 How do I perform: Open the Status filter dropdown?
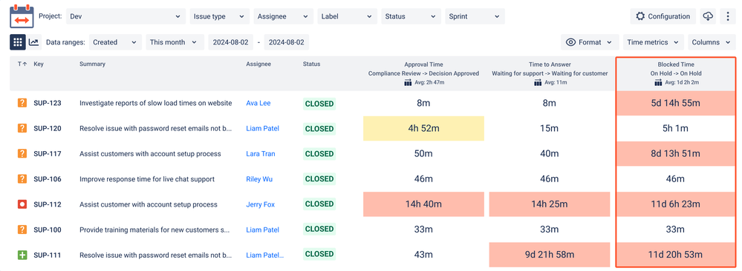click(411, 16)
